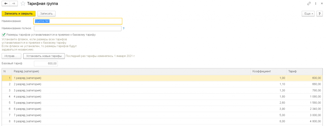Click the Базовый тариф value field
Image resolution: width=326 pixels, height=126 pixels.
[x=46, y=64]
